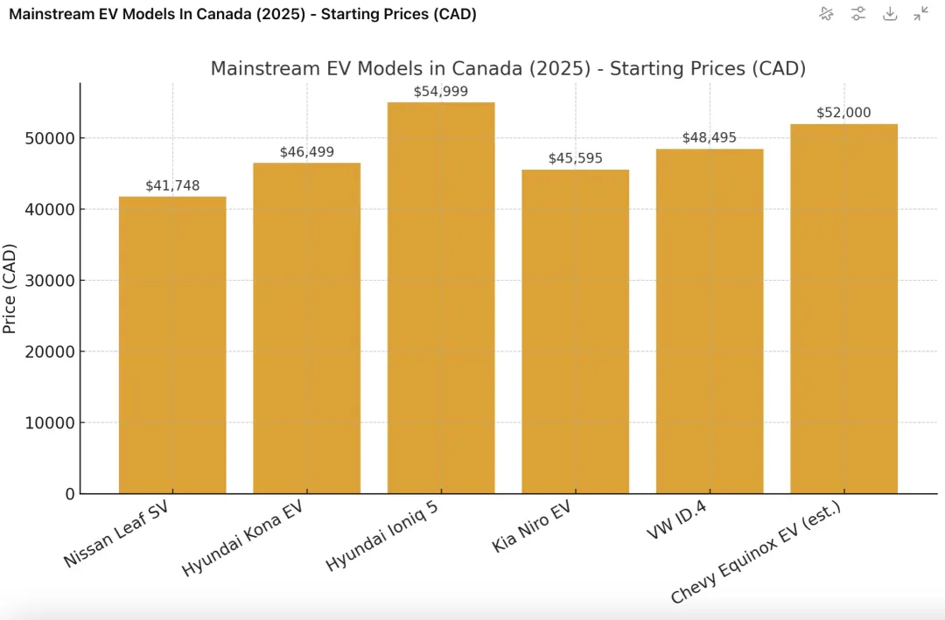Click the bold header title text
945x620 pixels.
pos(243,14)
